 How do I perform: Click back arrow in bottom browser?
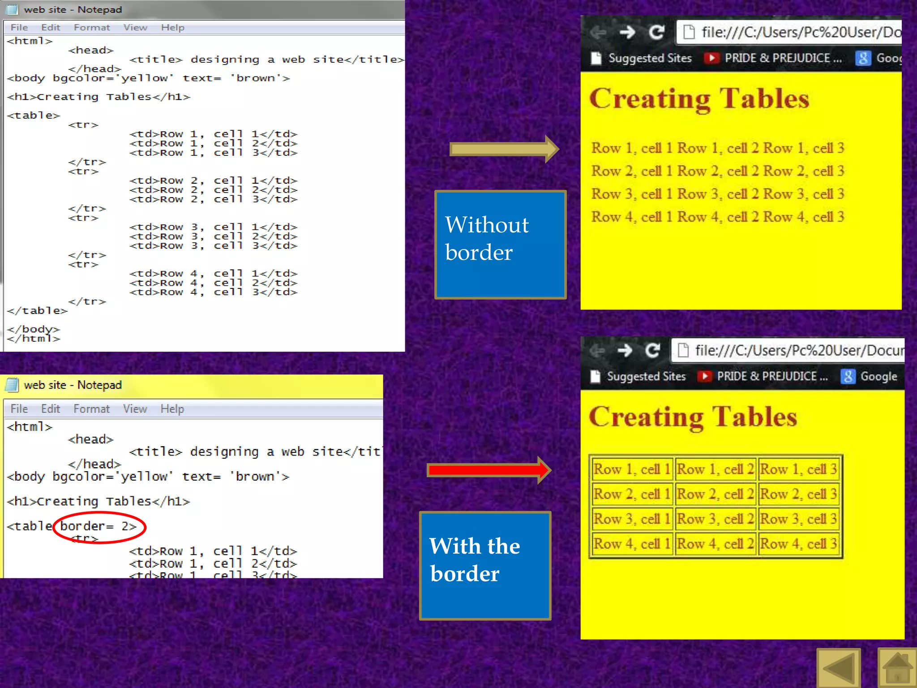pos(597,350)
